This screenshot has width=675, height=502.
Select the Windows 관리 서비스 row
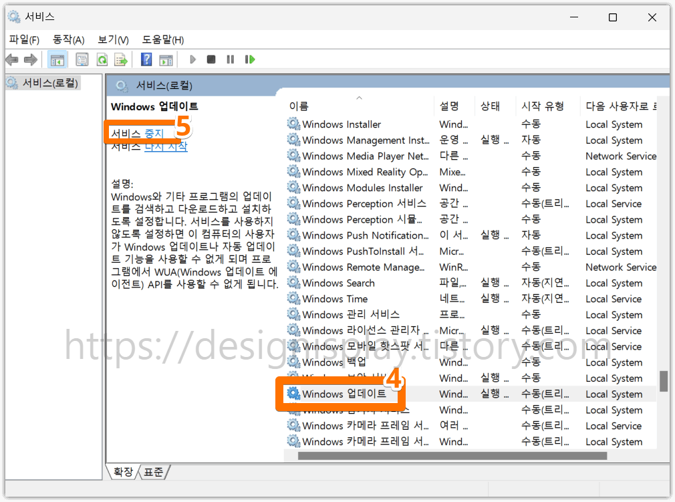pos(470,315)
